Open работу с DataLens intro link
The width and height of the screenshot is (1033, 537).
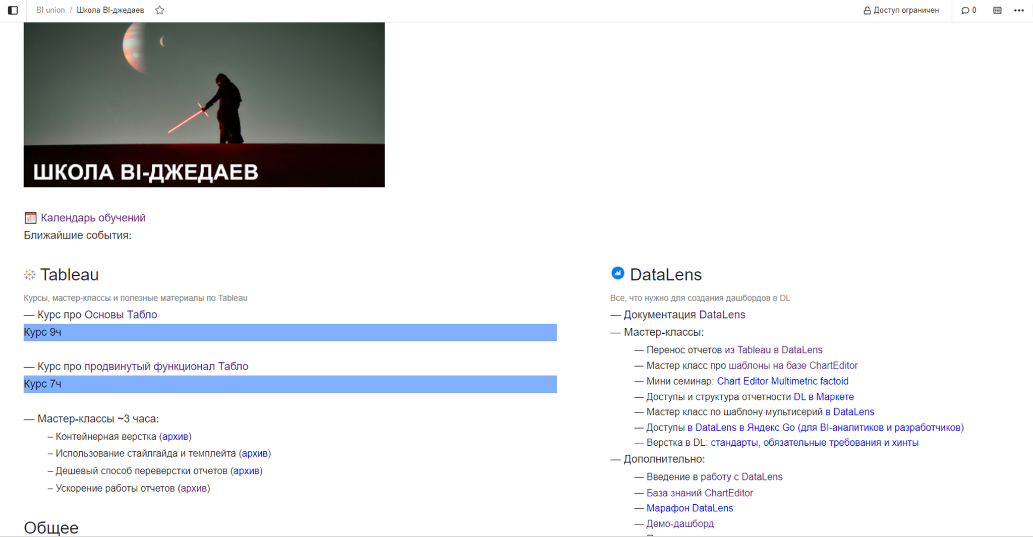[x=741, y=477]
